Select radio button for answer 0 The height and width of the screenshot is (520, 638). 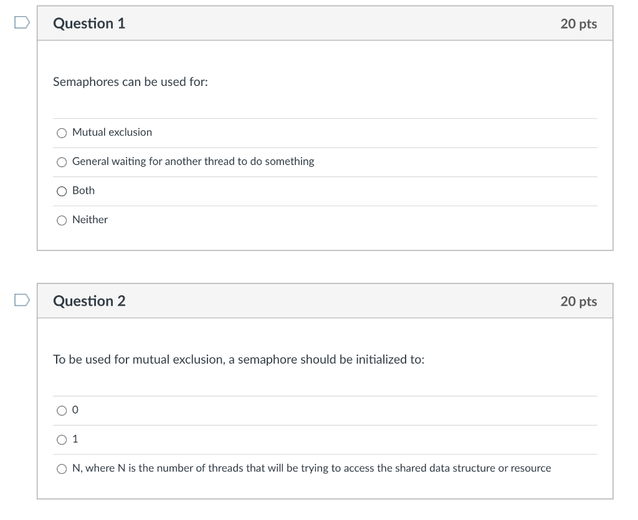(62, 410)
